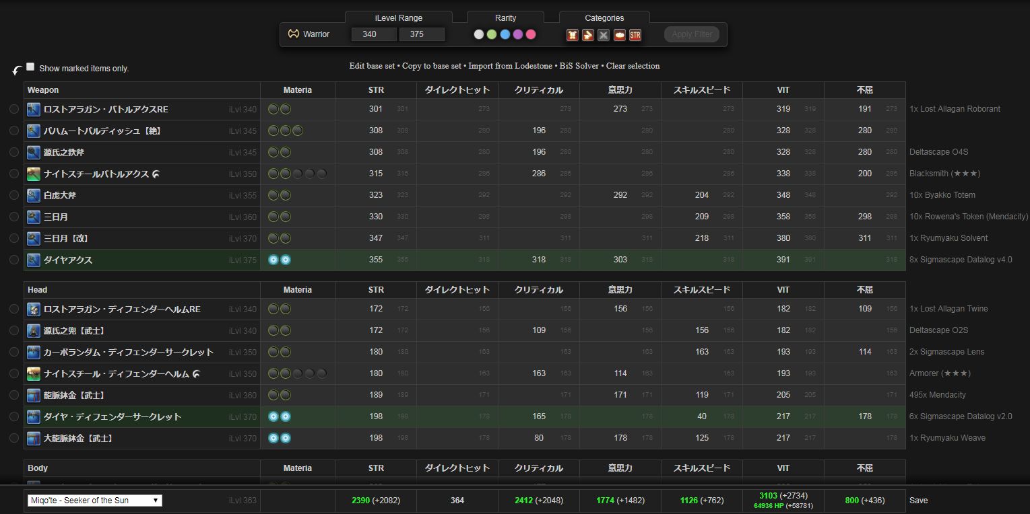Click the item icon for 源氏之兜【武士】
Screen dimensions: 1030x514
pyautogui.click(x=34, y=330)
